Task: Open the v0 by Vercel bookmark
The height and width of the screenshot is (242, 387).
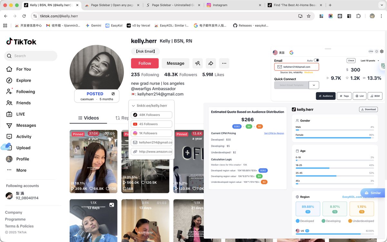Action: pos(138,25)
